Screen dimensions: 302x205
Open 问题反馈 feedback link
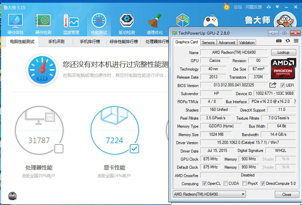point(254,7)
